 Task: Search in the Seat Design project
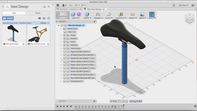(49, 6)
